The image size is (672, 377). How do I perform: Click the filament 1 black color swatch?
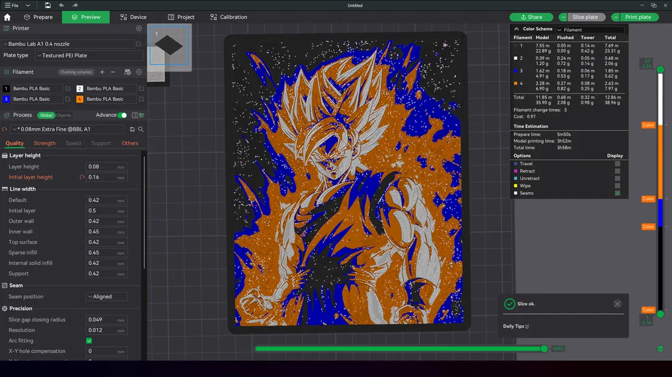6,89
